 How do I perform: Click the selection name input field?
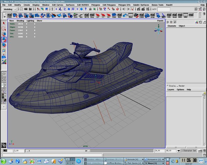(x=164, y=9)
